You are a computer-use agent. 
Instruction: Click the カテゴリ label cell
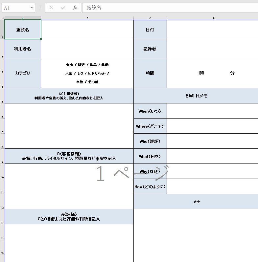[x=23, y=73]
